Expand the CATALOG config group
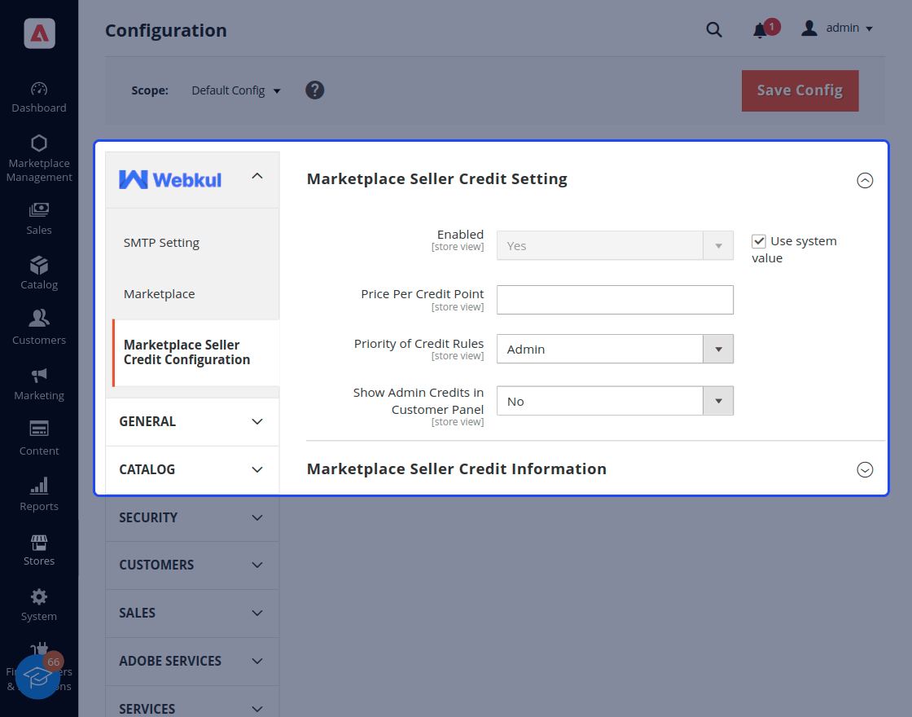This screenshot has width=912, height=717. tap(192, 469)
